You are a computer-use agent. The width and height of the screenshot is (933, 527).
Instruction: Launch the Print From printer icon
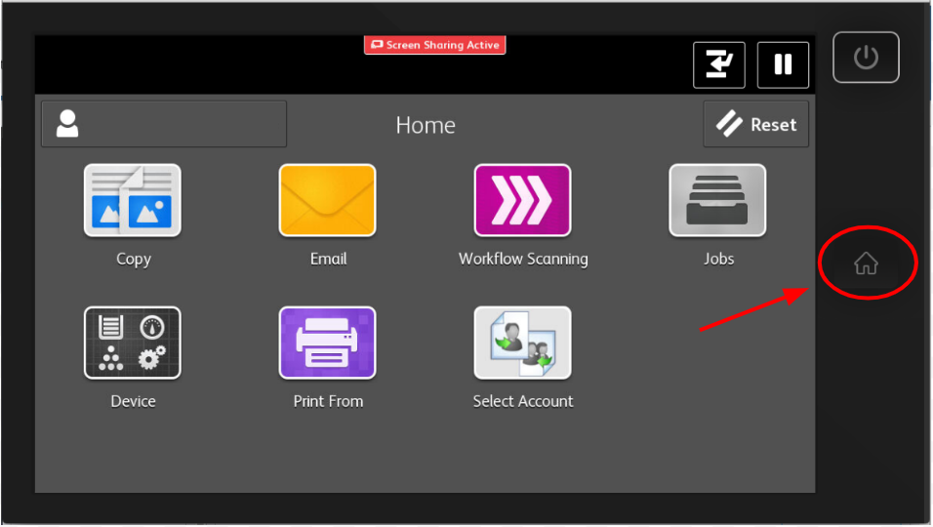click(327, 343)
